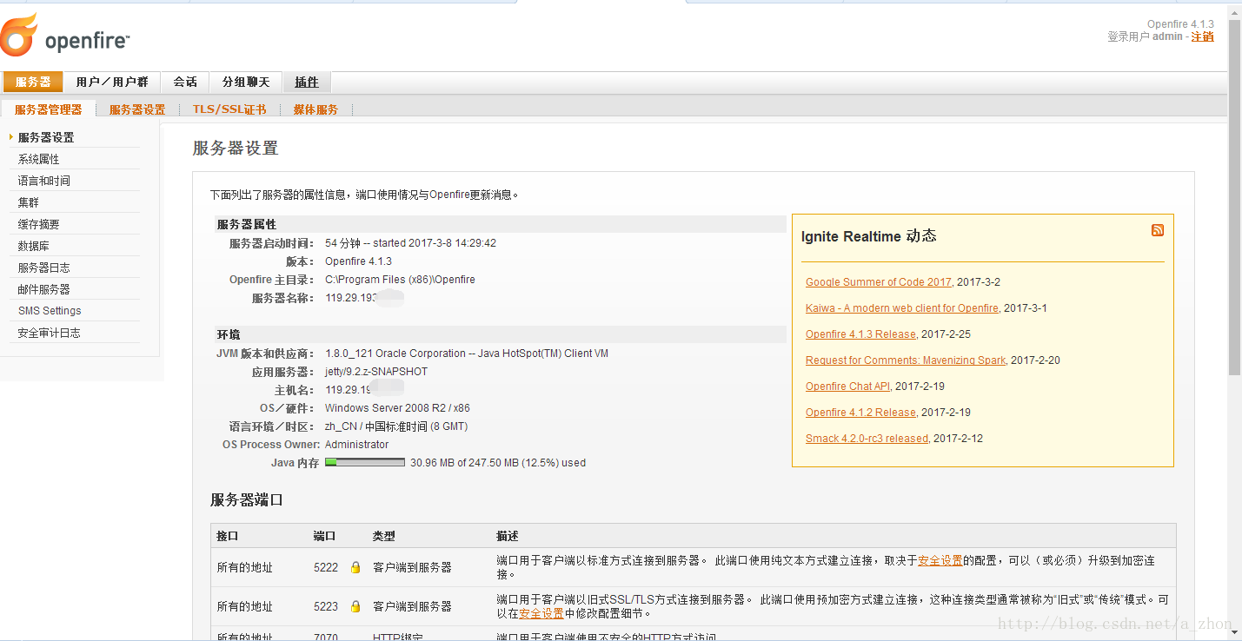Open the RSS feed icon

coord(1158,230)
